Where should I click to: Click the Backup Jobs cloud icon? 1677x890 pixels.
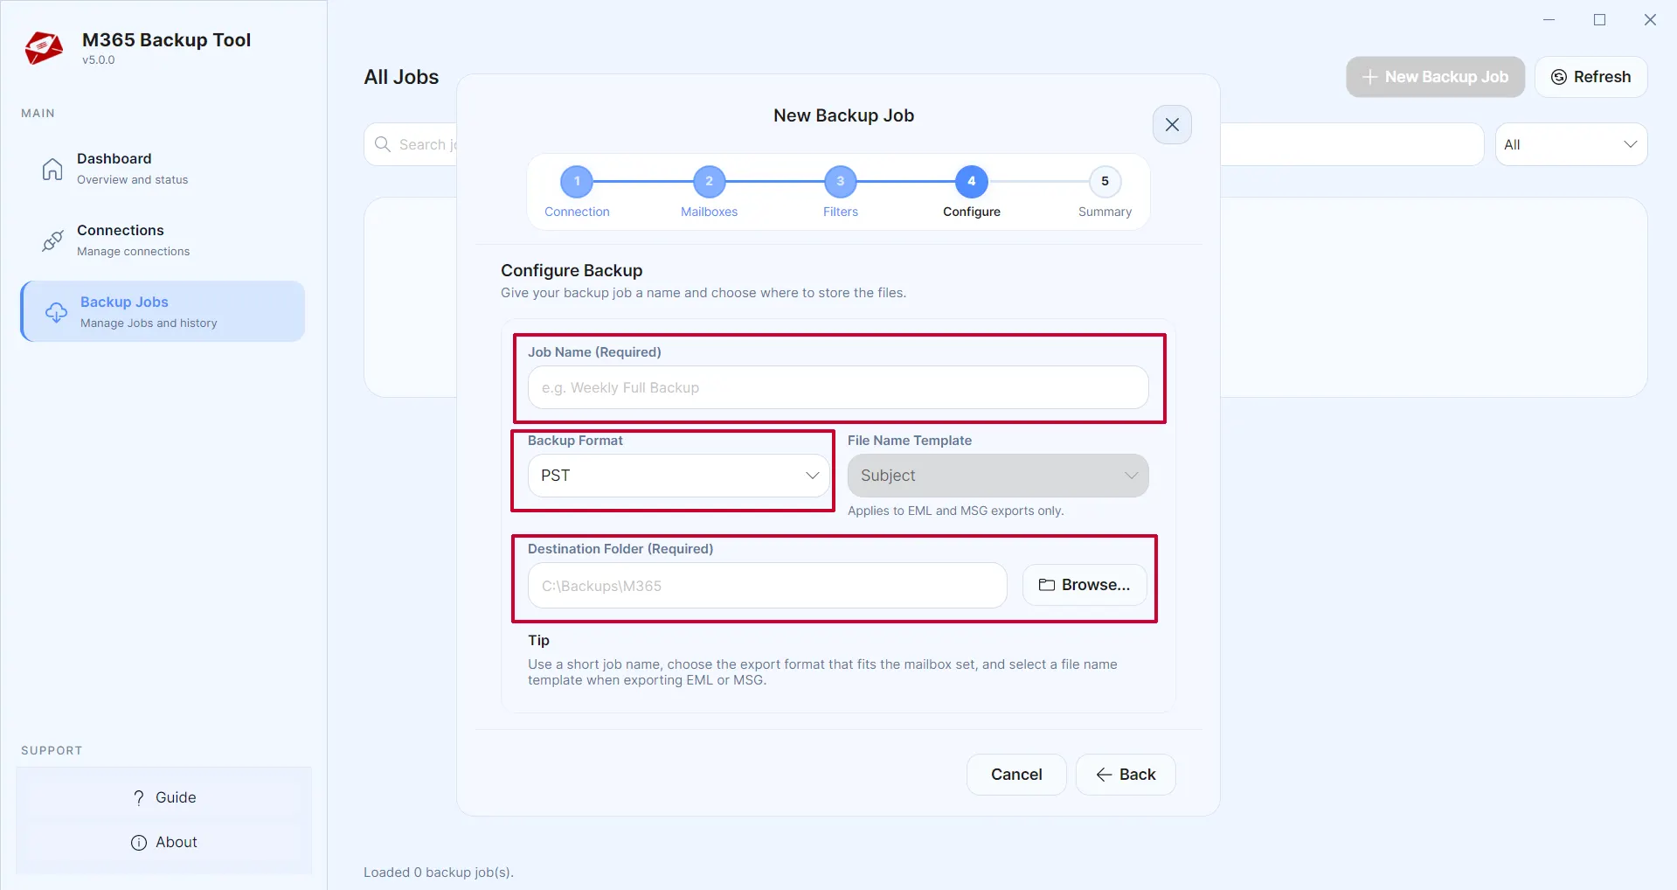pos(56,312)
